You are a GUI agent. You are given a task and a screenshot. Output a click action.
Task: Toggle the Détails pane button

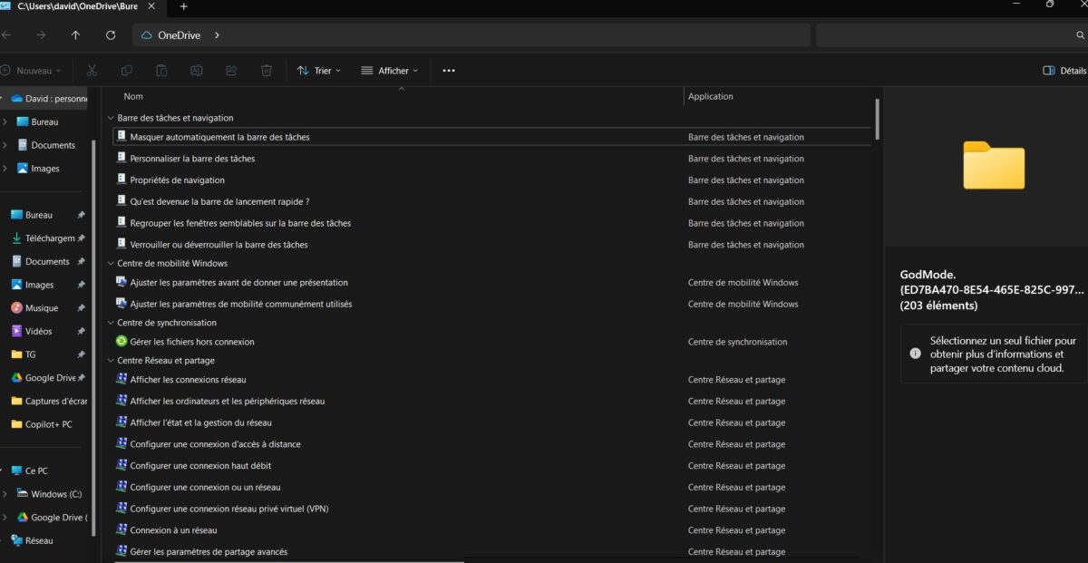coord(1064,70)
